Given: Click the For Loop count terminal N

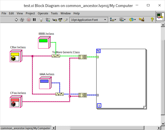Looking at the screenshot, I should click(99, 51).
